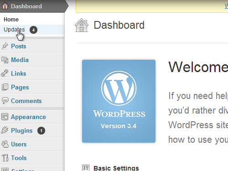This screenshot has height=171, width=228.
Task: Click the Appearance layout icon
Action: (x=5, y=117)
